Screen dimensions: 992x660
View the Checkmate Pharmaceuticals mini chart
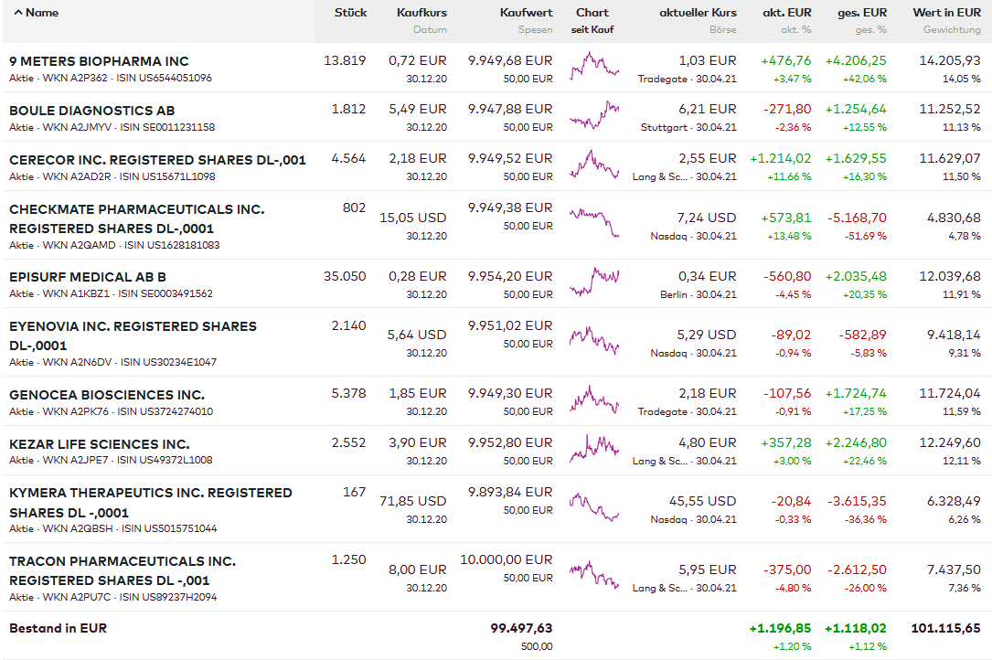tap(593, 223)
